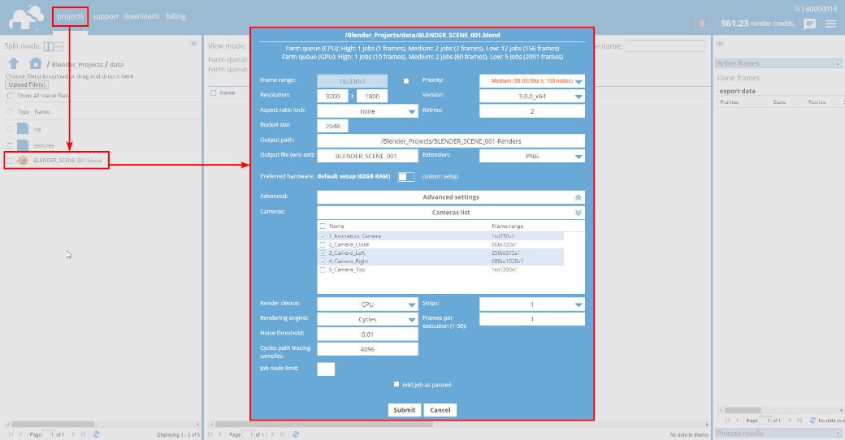Open the notifications bell icon
Screen dimensions: 845x440
click(702, 24)
